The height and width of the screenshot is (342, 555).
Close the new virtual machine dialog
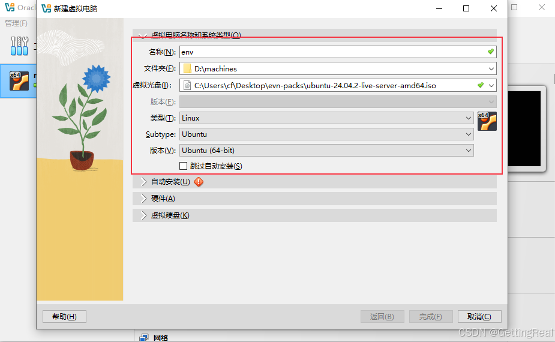click(x=494, y=8)
